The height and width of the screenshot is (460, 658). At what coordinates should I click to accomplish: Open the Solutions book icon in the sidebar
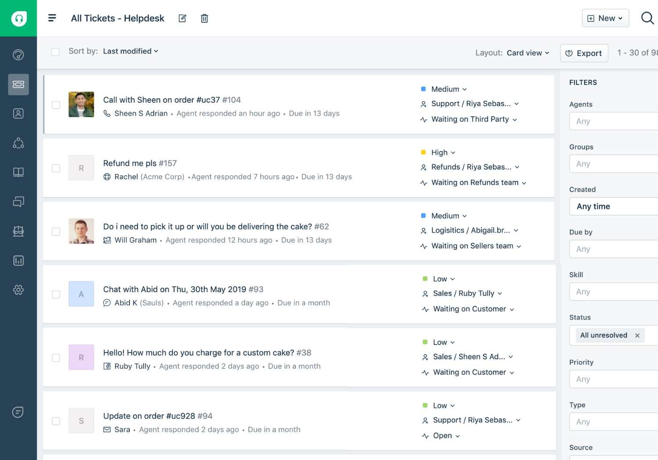[18, 172]
